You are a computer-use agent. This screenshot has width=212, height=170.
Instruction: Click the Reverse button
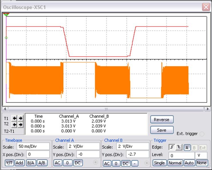[x=162, y=120]
